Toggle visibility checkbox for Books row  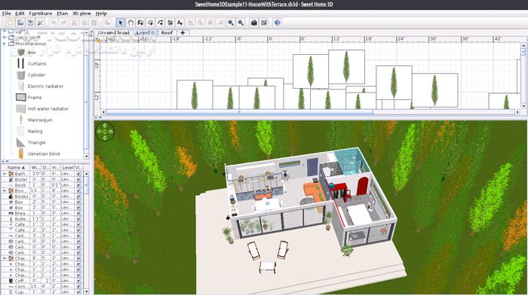pyautogui.click(x=78, y=196)
